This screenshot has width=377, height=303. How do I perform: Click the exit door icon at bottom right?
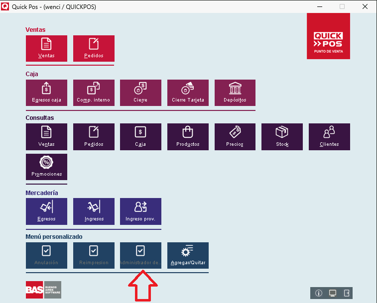(347, 293)
